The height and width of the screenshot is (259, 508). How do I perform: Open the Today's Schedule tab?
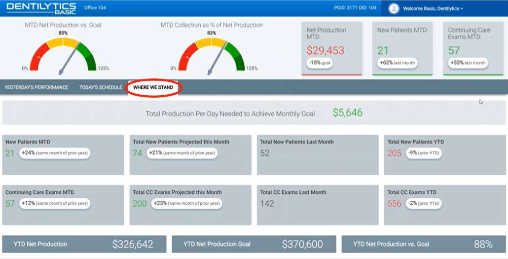tap(101, 87)
